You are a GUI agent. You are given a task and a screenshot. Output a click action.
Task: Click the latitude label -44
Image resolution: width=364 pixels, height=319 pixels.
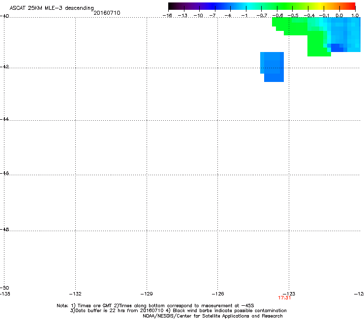pyautogui.click(x=4, y=119)
